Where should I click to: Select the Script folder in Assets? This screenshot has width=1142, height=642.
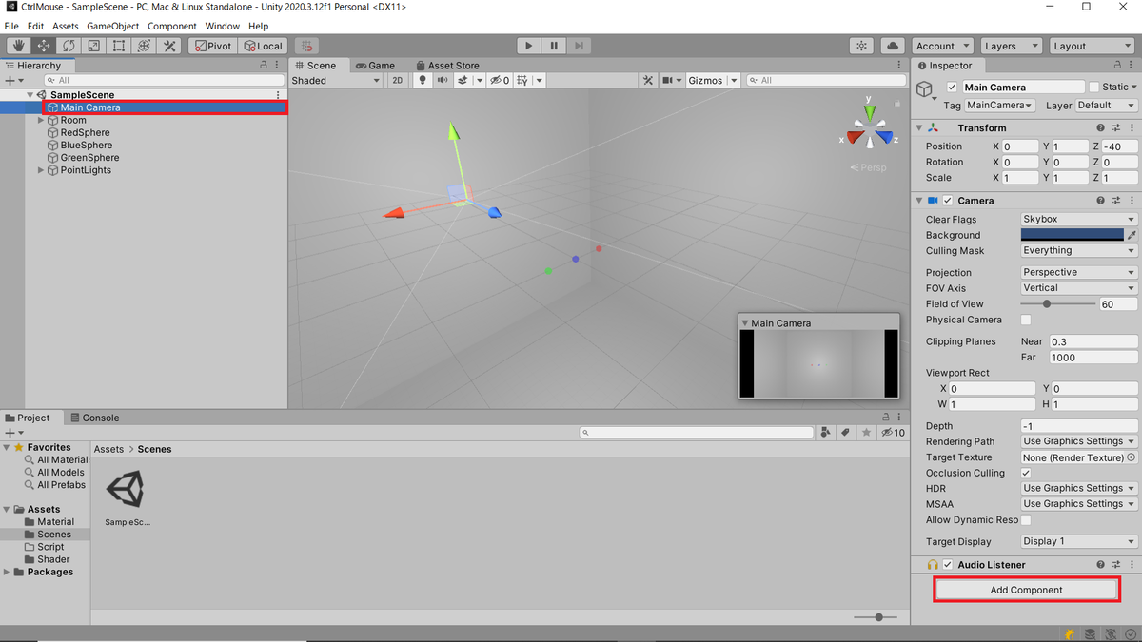point(50,547)
